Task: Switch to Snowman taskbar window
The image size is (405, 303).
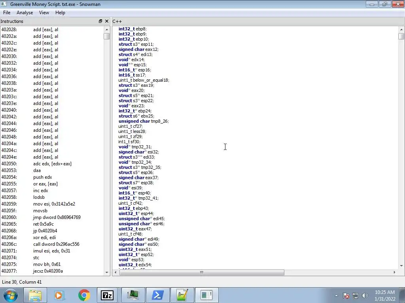Action: point(206,295)
